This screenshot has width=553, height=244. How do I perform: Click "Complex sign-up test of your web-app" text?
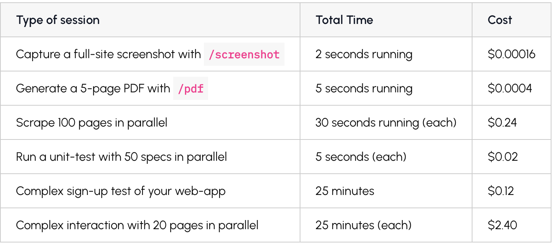(x=121, y=191)
